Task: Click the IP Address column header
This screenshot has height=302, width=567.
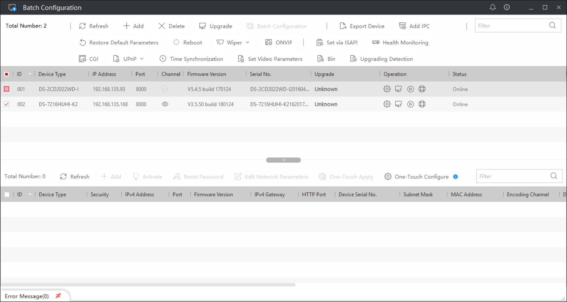Action: point(104,74)
